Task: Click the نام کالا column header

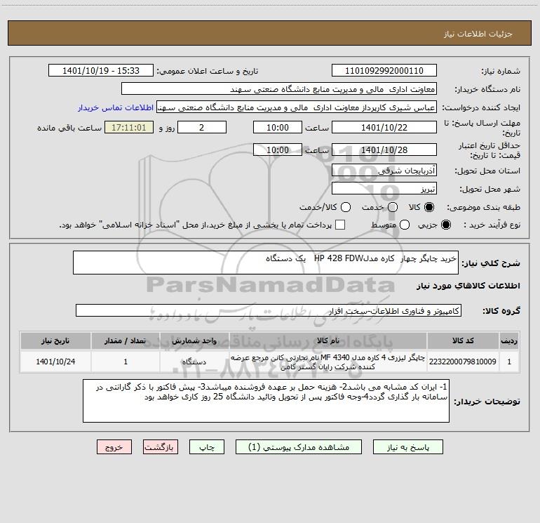Action: pos(328,340)
